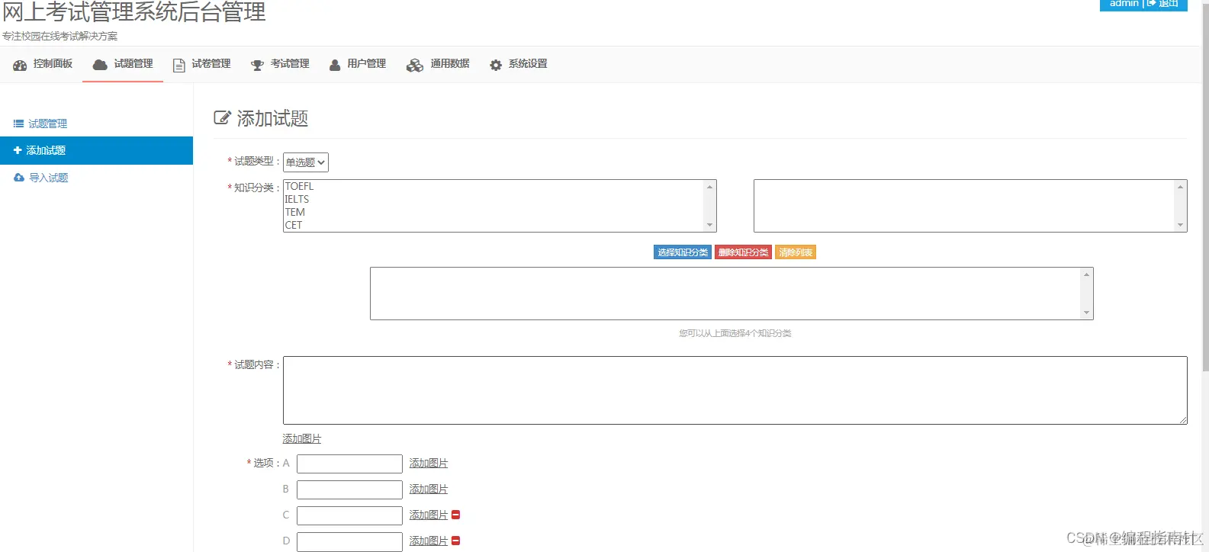This screenshot has height=552, width=1209.
Task: Click up arrow of selected categories box scrollbar
Action: click(1087, 274)
